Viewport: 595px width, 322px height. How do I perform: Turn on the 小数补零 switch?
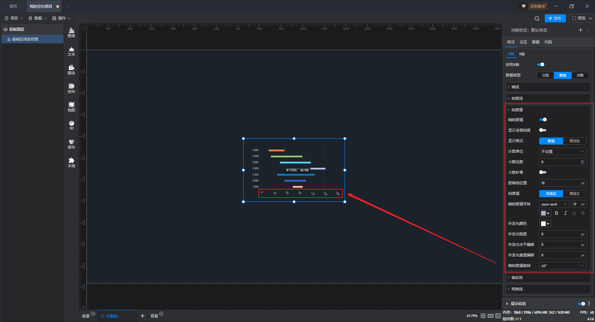pyautogui.click(x=543, y=172)
